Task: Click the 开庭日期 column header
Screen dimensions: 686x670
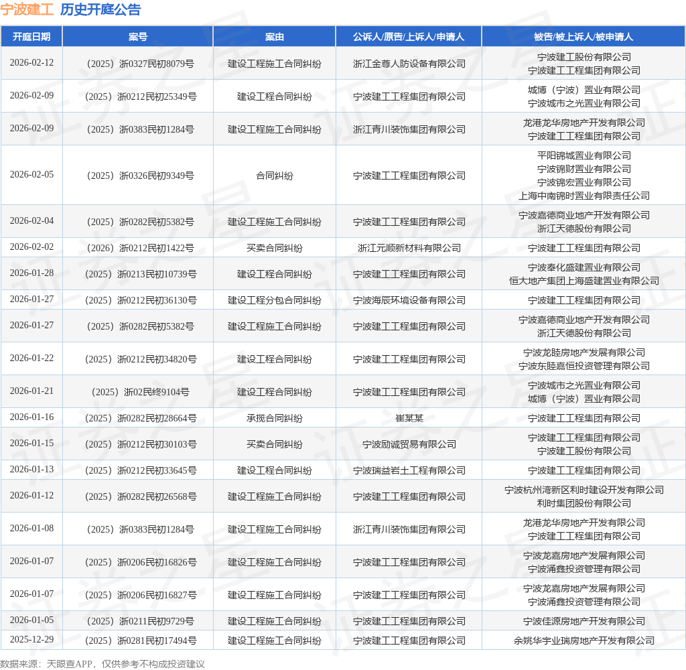Action: point(31,37)
